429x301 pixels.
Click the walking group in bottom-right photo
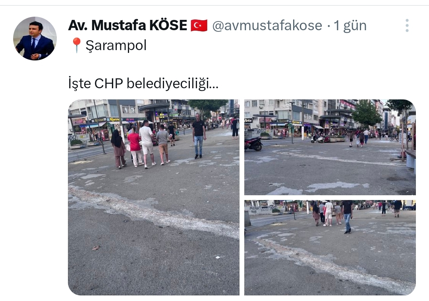click(332, 214)
